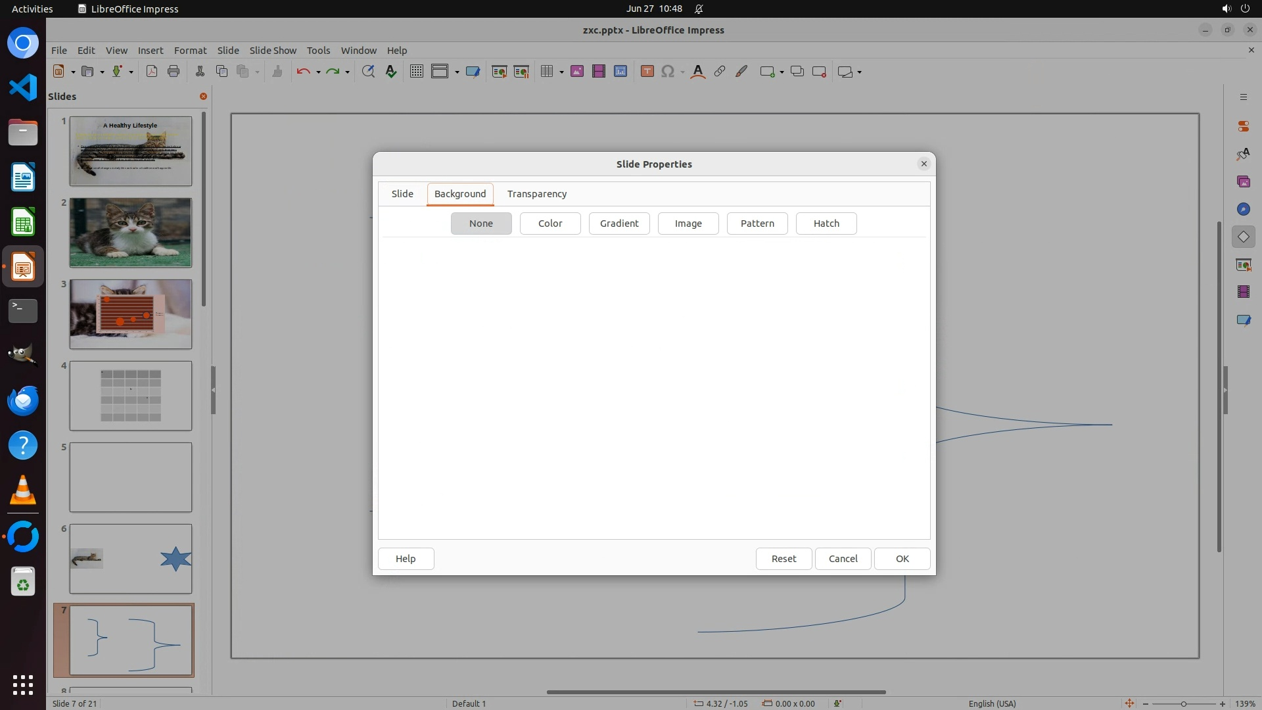Open the sidebar Shapes diamond icon
Viewport: 1262px width, 710px height.
[1243, 237]
